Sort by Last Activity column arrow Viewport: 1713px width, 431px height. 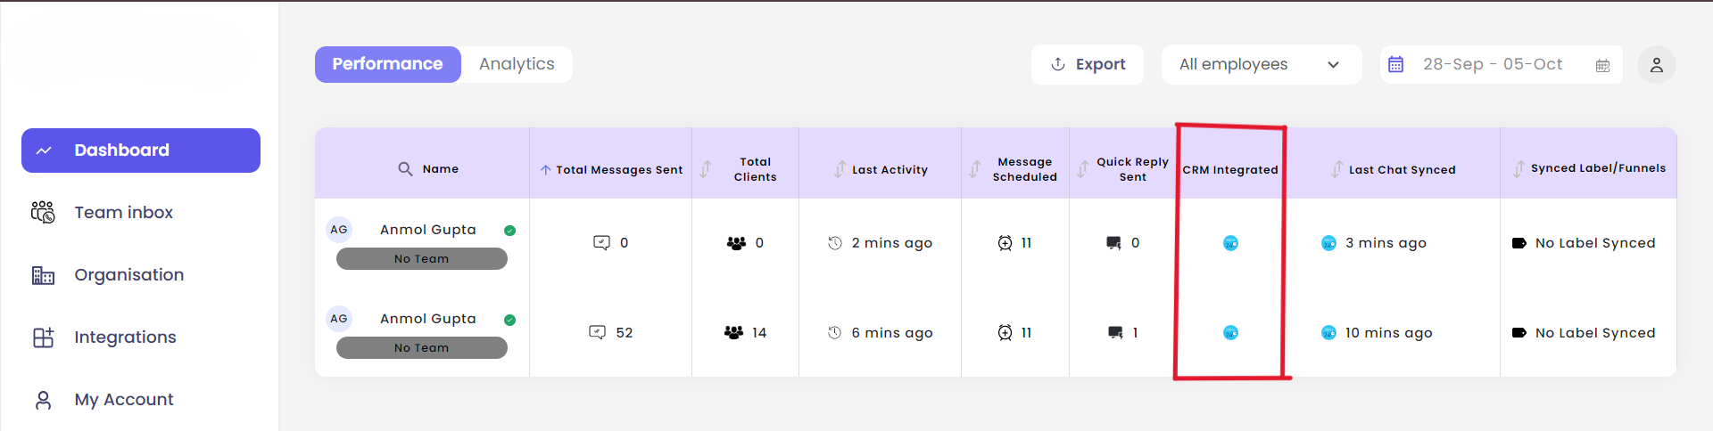[840, 169]
